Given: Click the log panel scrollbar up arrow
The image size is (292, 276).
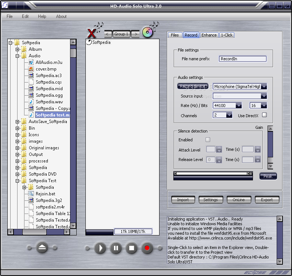Looking at the screenshot, I should click(x=280, y=219).
